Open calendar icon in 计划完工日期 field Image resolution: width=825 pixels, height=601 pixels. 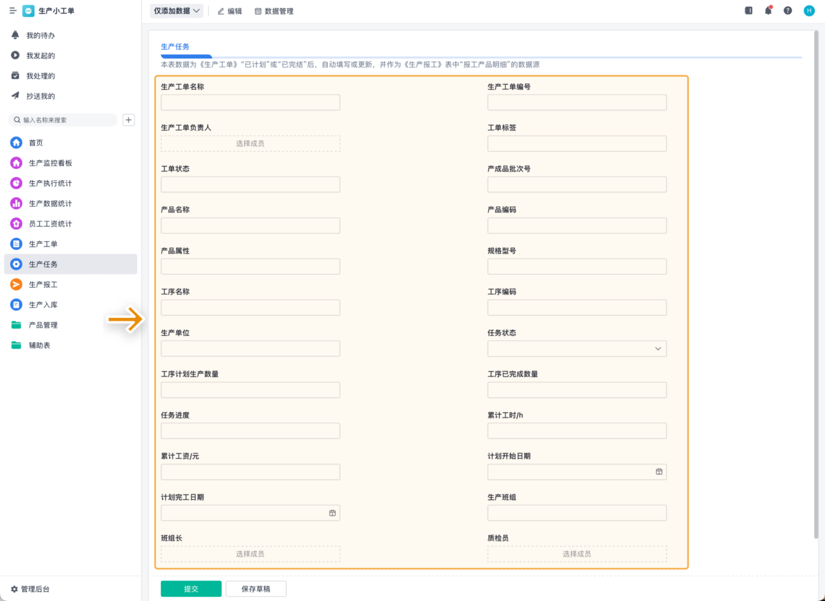tap(332, 513)
